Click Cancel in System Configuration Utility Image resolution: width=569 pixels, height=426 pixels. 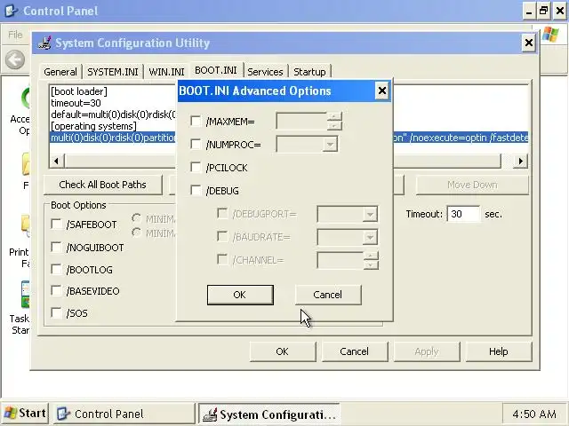click(354, 351)
